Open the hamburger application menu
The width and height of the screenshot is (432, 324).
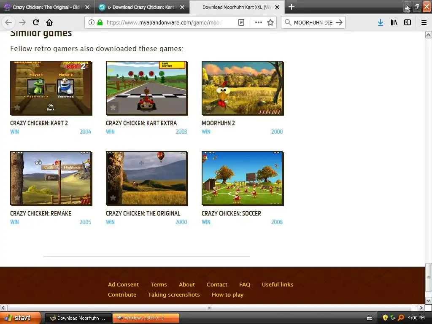pyautogui.click(x=424, y=22)
